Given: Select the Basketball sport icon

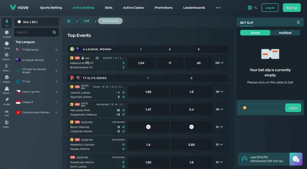Looking at the screenshot, I should pyautogui.click(x=7, y=56).
